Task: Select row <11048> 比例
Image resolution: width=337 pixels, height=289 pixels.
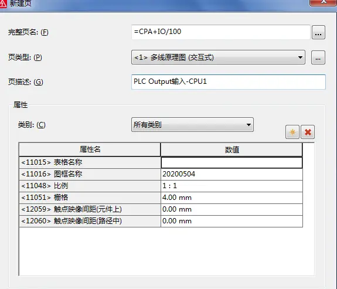Action: coord(90,186)
